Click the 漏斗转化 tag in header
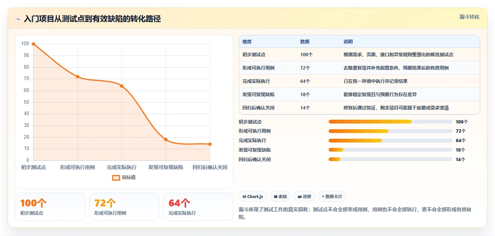Viewport: 495px width, 236px height. tap(469, 17)
